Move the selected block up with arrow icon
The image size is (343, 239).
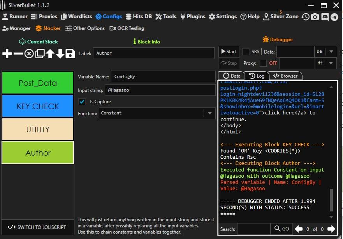pos(50,54)
